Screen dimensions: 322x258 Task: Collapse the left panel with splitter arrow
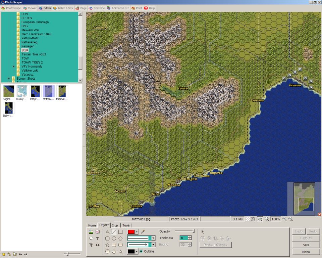point(84,134)
